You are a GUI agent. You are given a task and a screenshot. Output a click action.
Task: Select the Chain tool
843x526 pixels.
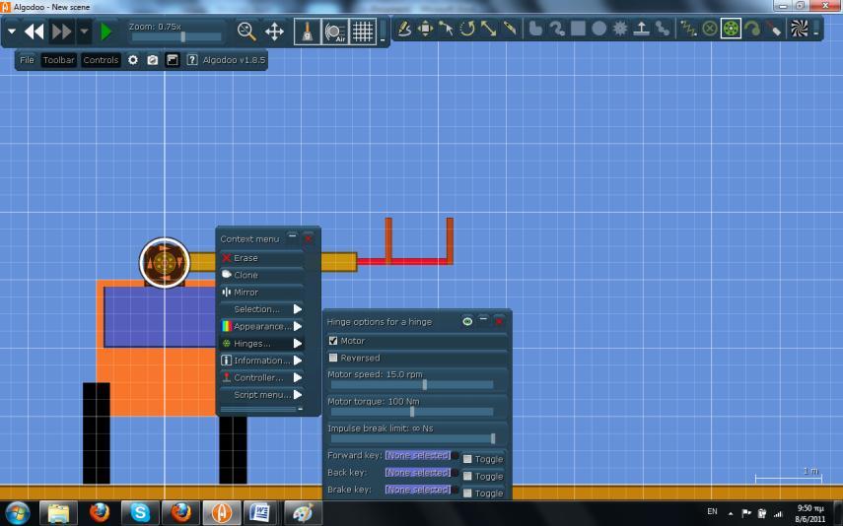pyautogui.click(x=663, y=29)
